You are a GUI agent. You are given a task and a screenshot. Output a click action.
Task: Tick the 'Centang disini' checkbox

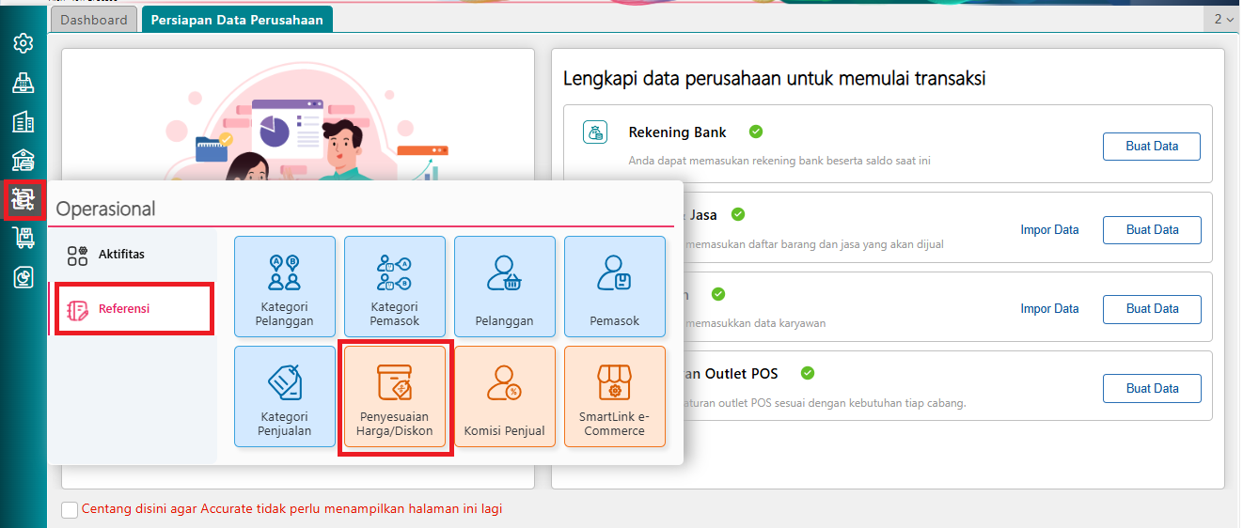[x=70, y=509]
